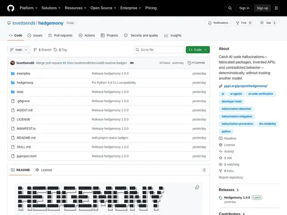Open the 1 Branch link

tap(43, 50)
